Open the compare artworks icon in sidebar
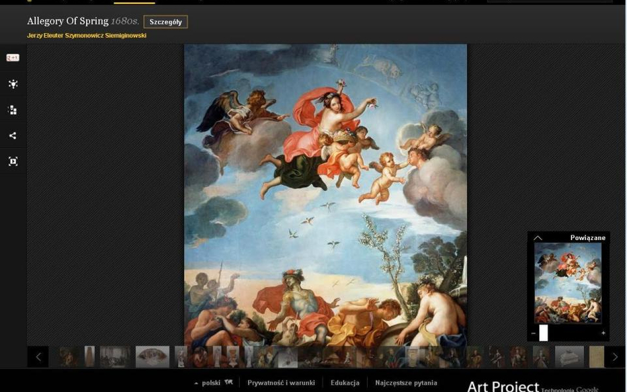Image resolution: width=627 pixels, height=392 pixels. 13,110
